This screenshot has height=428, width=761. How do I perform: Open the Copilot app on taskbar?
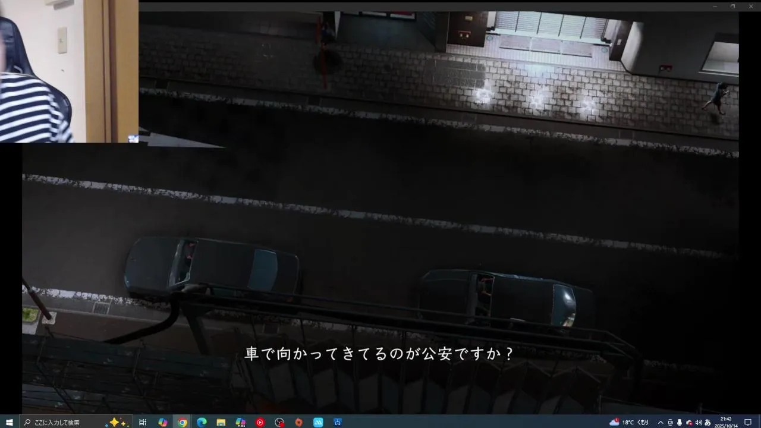[162, 422]
